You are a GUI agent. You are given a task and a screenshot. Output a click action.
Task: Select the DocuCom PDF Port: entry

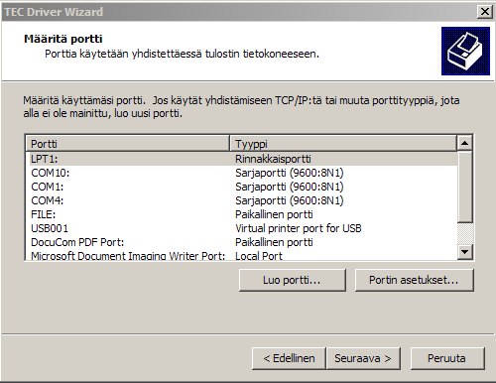tap(242, 242)
